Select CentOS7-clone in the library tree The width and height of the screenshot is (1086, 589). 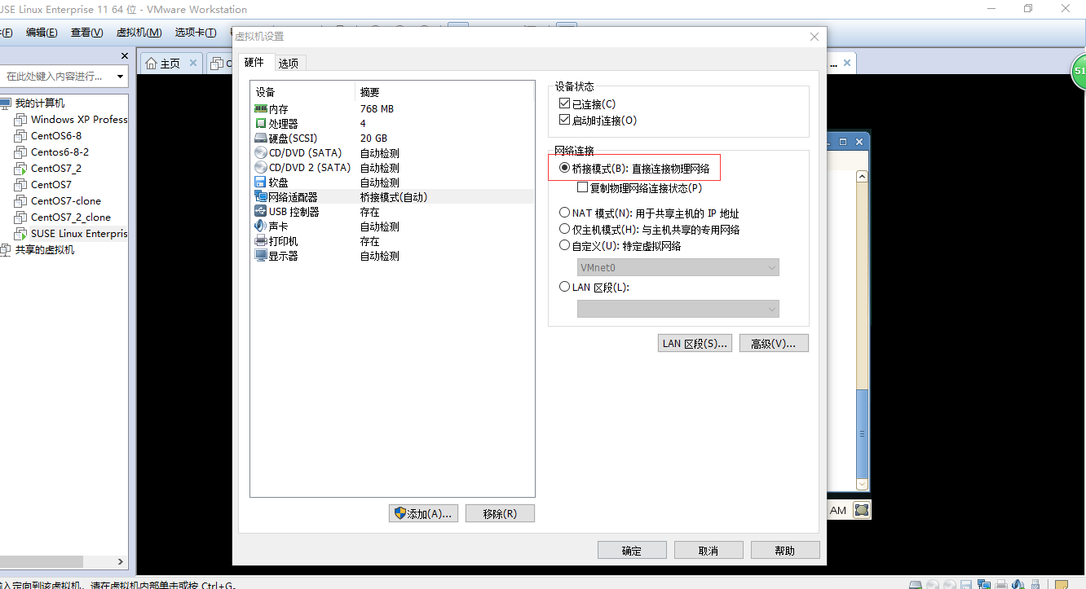point(66,200)
